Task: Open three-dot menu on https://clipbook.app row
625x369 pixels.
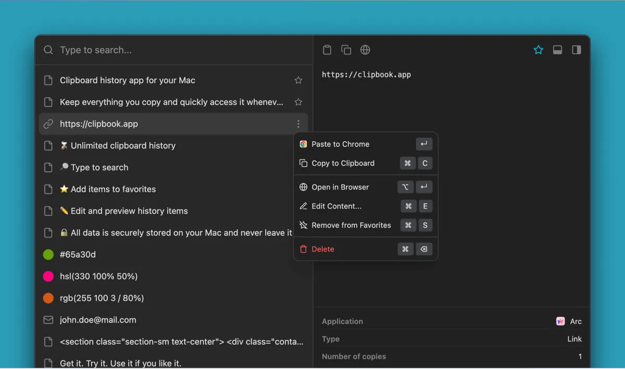Action: click(298, 124)
